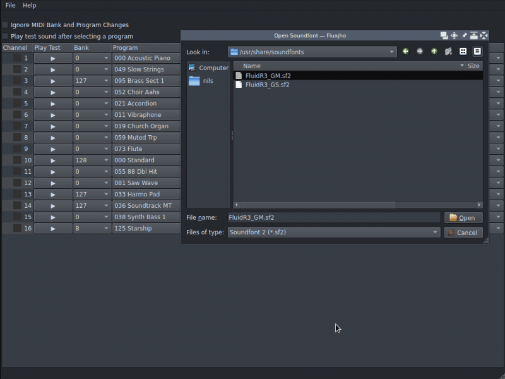The width and height of the screenshot is (505, 379).
Task: Enable Ignore MIDI Bank and Program Changes
Action: click(5, 25)
